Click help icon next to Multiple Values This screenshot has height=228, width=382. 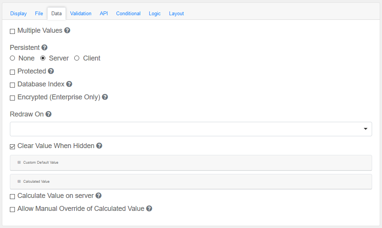(x=67, y=30)
